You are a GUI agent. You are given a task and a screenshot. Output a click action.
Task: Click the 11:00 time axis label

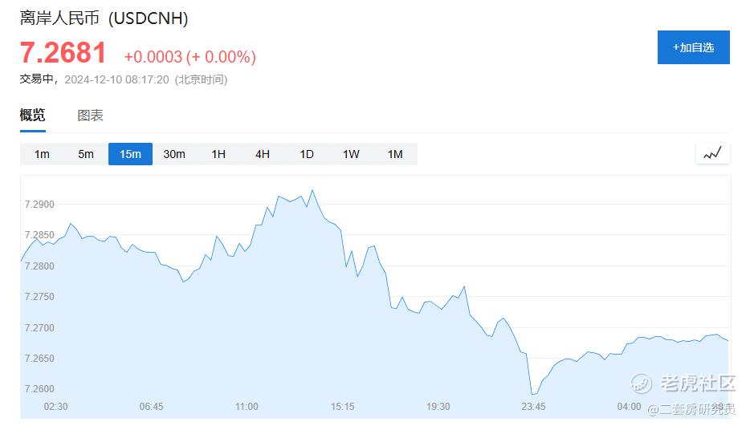(x=247, y=407)
